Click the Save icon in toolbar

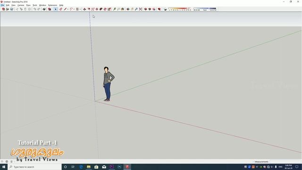coord(12,9)
